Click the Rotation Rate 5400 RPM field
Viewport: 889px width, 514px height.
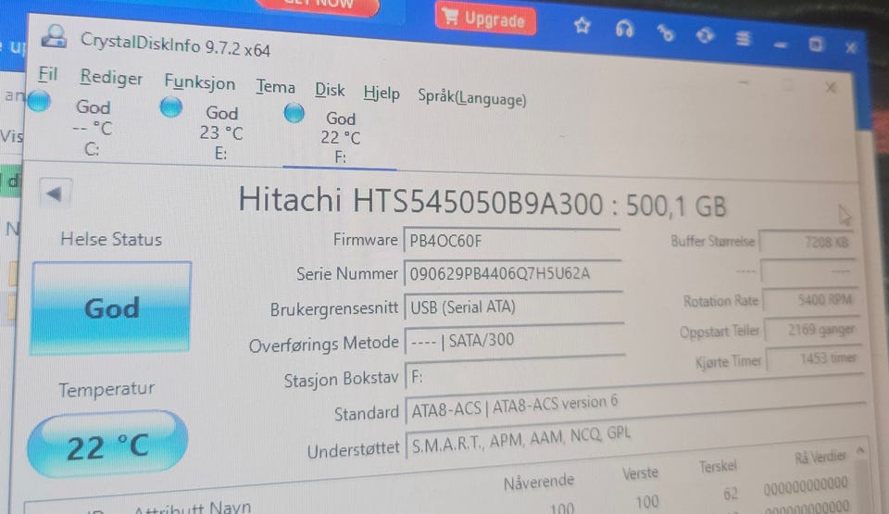tap(810, 300)
